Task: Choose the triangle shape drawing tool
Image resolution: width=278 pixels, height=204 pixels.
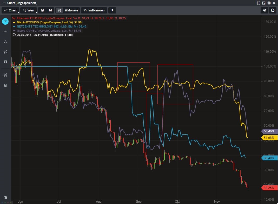Action: (x=5, y=42)
